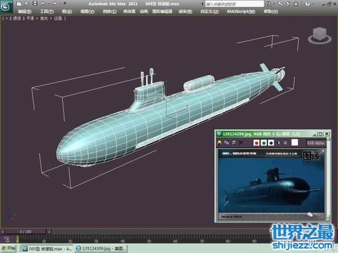Click the clone image icon in the viewer

click(227, 142)
